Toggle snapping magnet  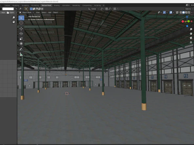(x=107, y=9)
